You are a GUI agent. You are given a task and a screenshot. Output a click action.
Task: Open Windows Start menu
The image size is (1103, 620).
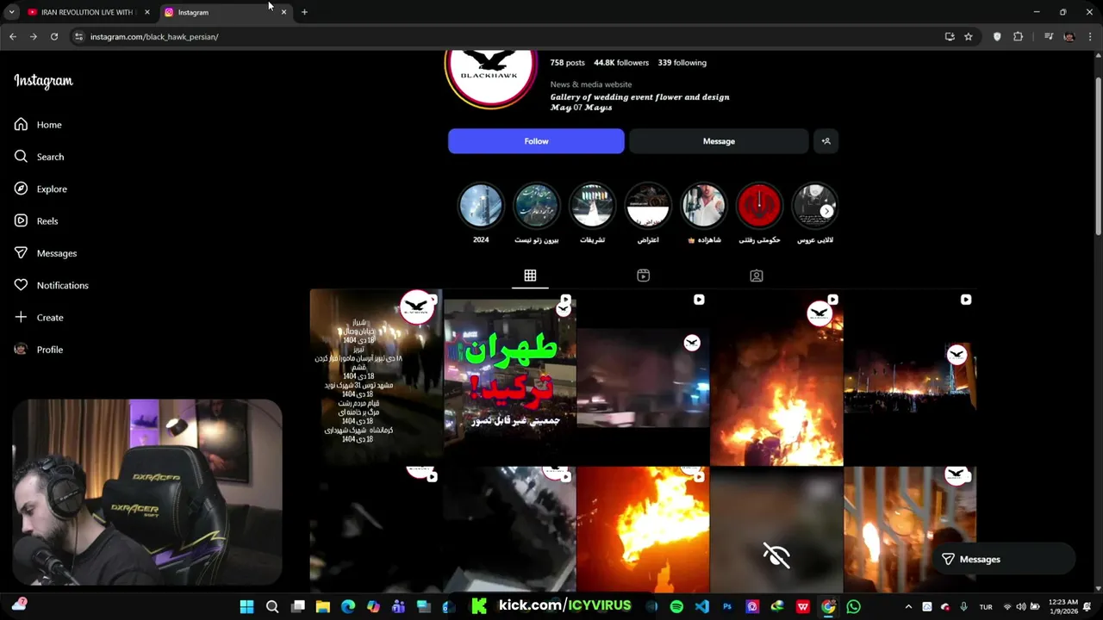(246, 607)
